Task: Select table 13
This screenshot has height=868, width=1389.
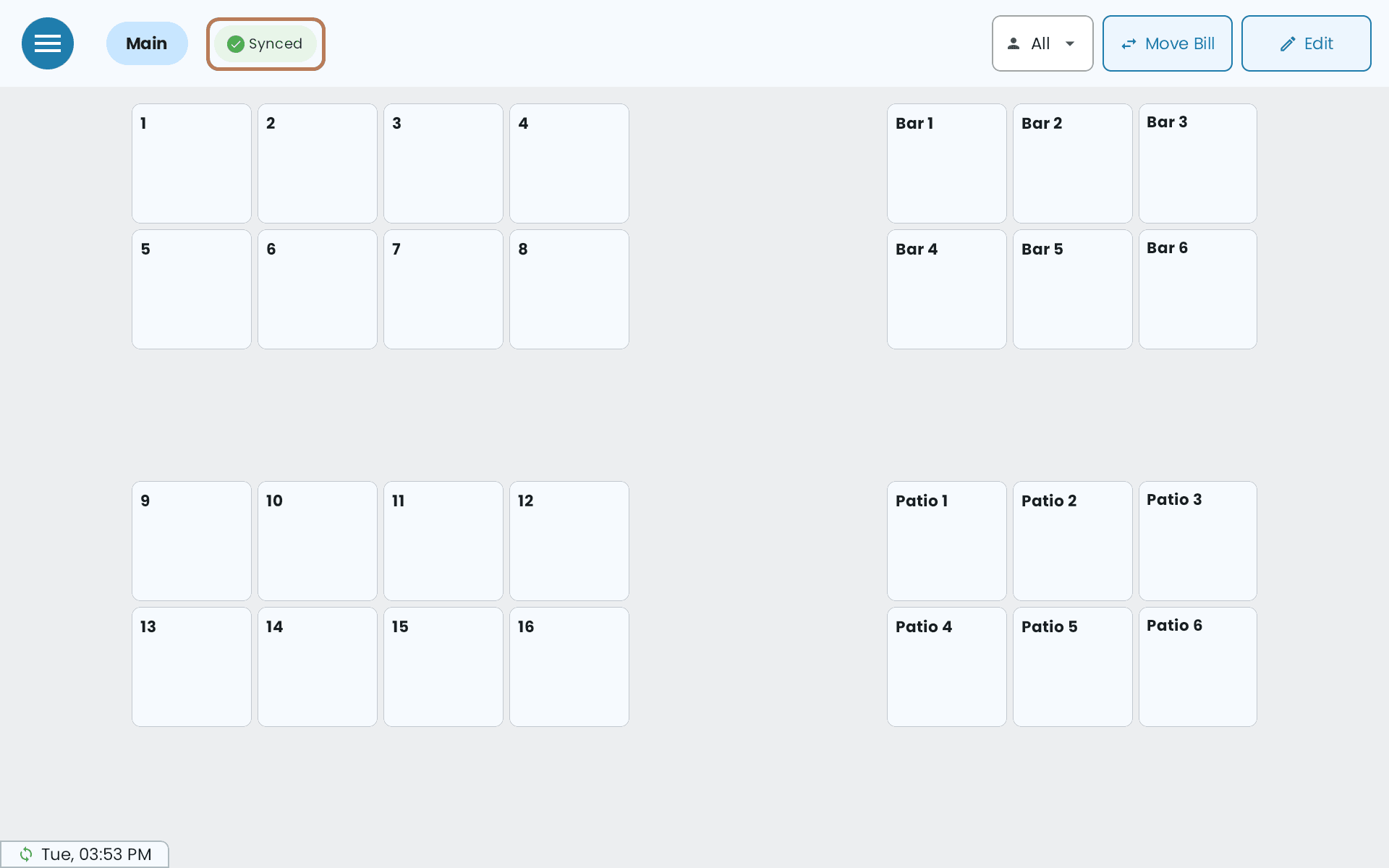Action: pyautogui.click(x=192, y=667)
